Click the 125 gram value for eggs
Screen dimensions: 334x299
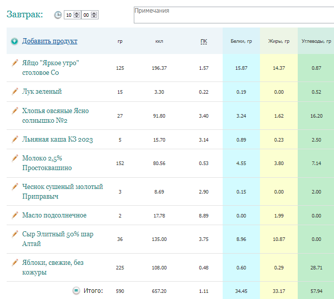click(120, 68)
